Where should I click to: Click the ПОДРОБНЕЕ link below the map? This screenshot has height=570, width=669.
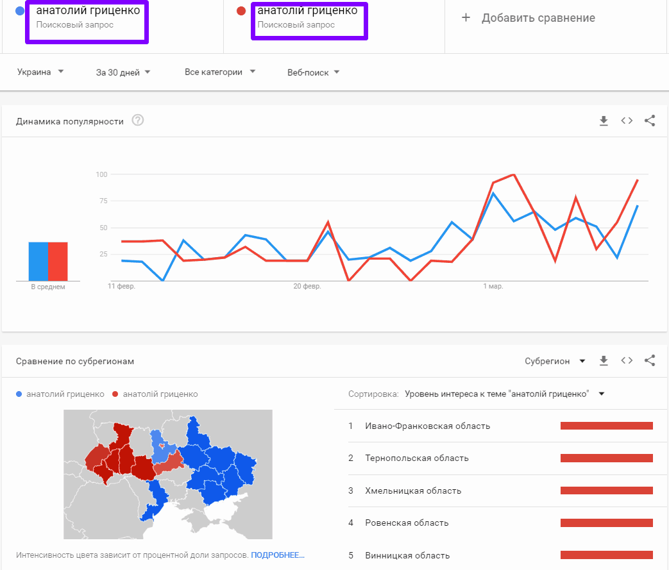pyautogui.click(x=277, y=555)
